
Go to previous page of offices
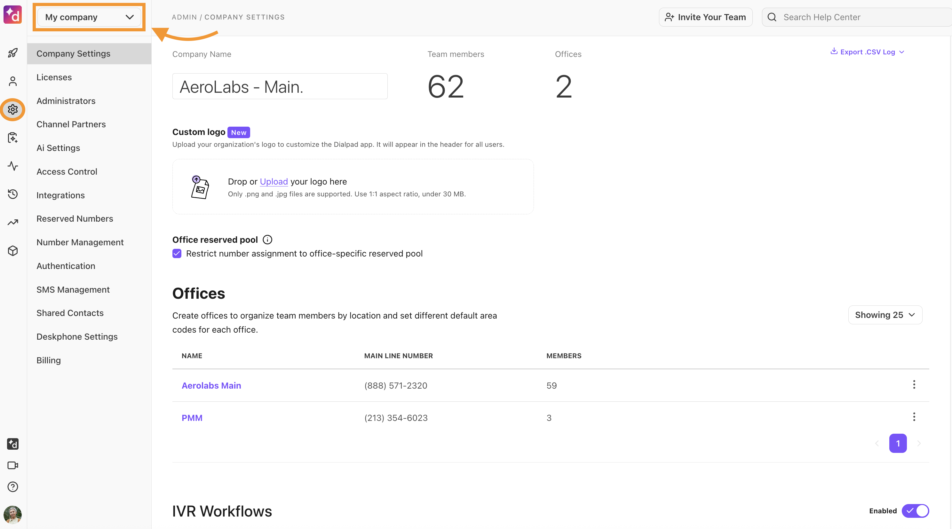tap(877, 443)
